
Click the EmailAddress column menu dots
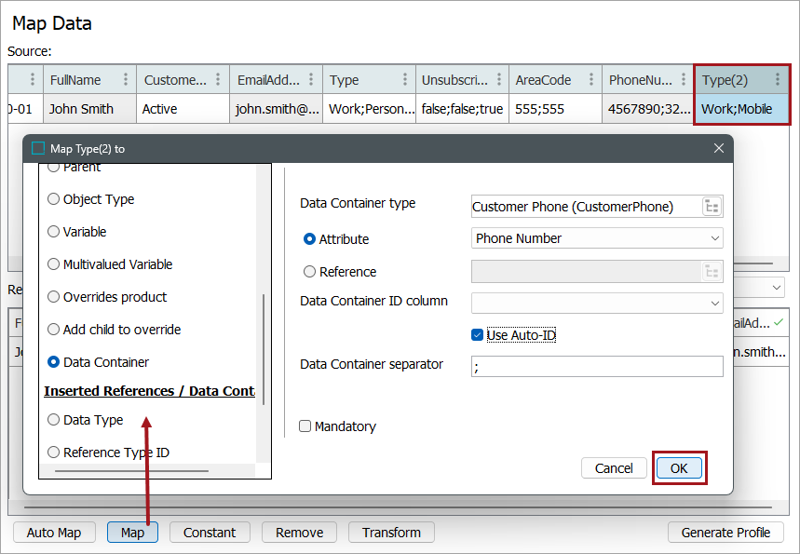[x=311, y=80]
